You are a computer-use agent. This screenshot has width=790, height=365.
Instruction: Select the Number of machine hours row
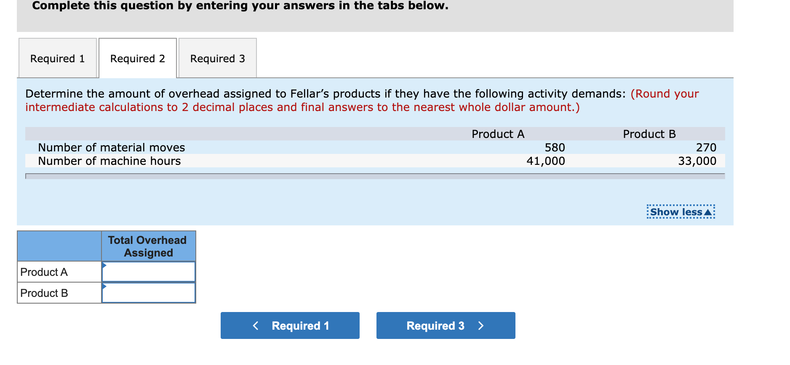[x=109, y=161]
